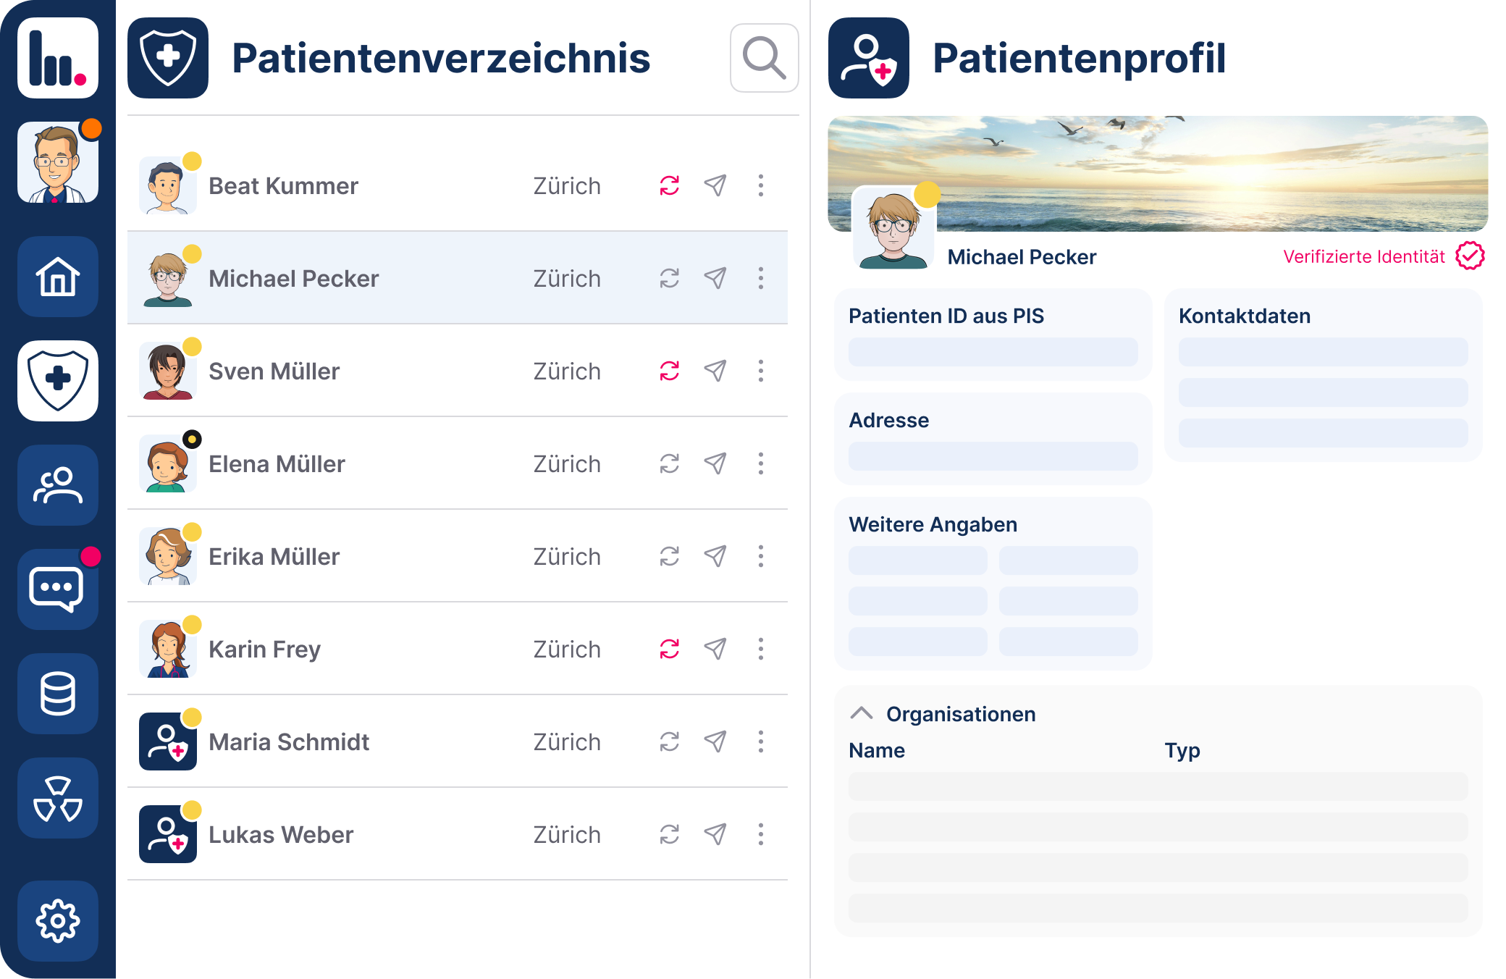Open the user group sidebar icon

click(58, 485)
